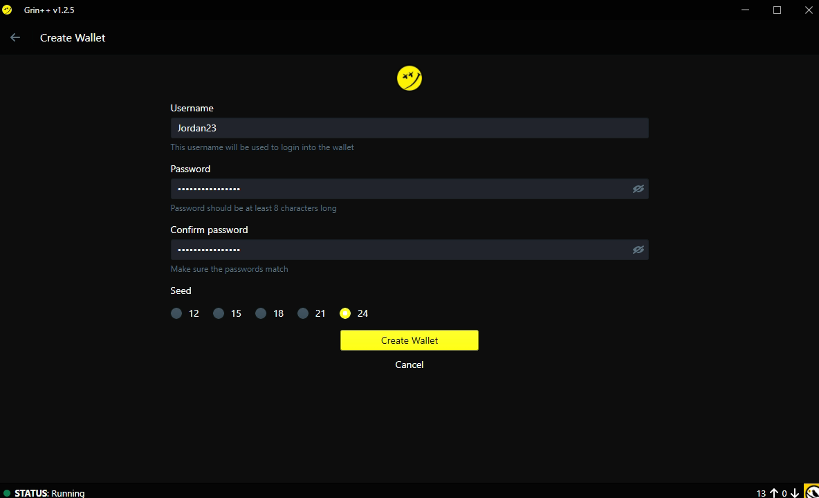The height and width of the screenshot is (498, 819).
Task: Click the yellow Grin smiley logo above the form
Action: pyautogui.click(x=410, y=78)
